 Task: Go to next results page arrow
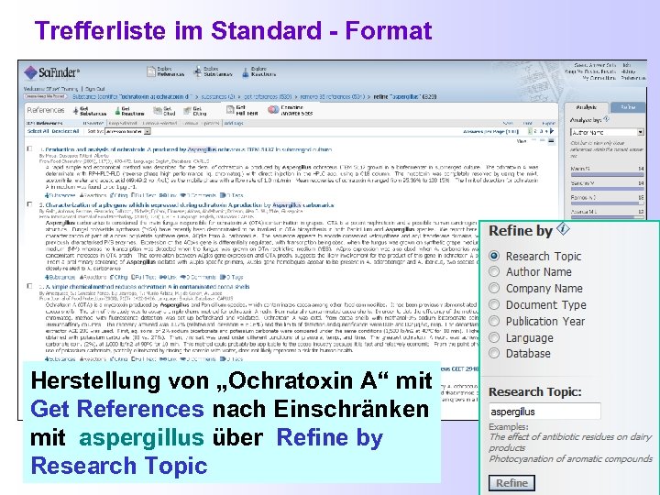pos(552,131)
